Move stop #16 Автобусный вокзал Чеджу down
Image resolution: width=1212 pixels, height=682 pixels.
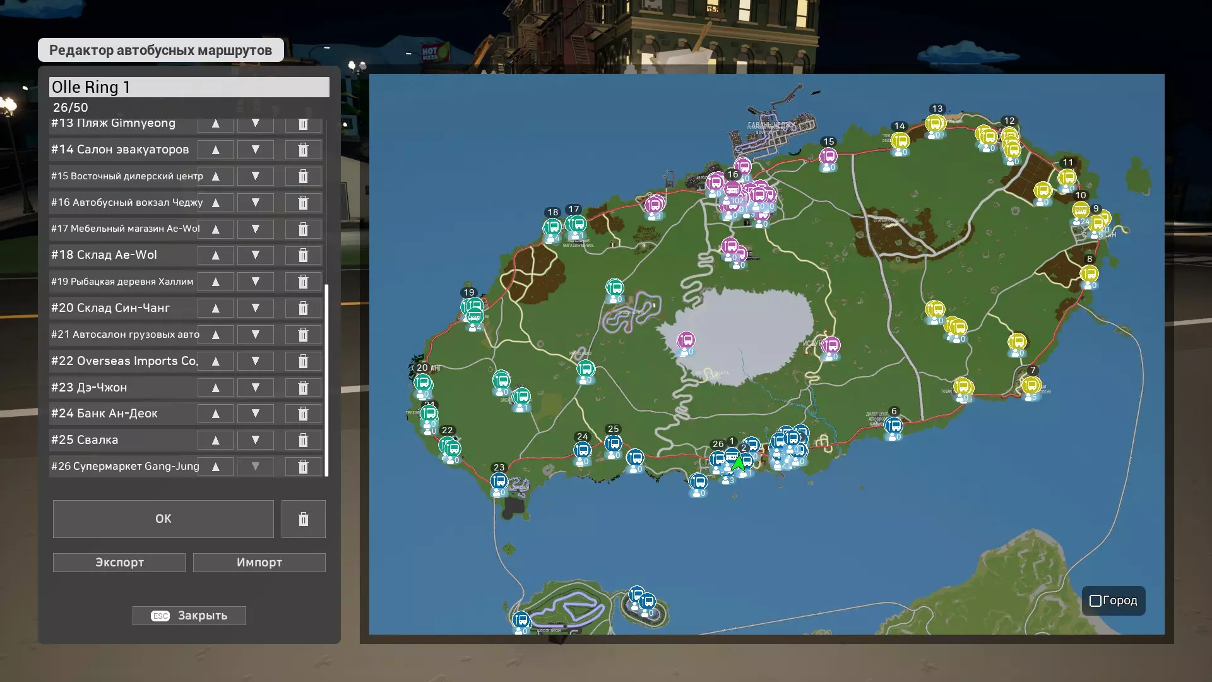255,202
